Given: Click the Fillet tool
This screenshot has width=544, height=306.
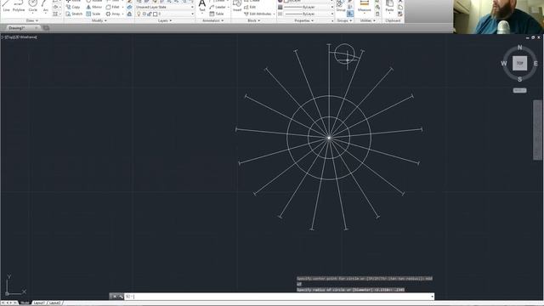Looking at the screenshot, I should tap(113, 7).
